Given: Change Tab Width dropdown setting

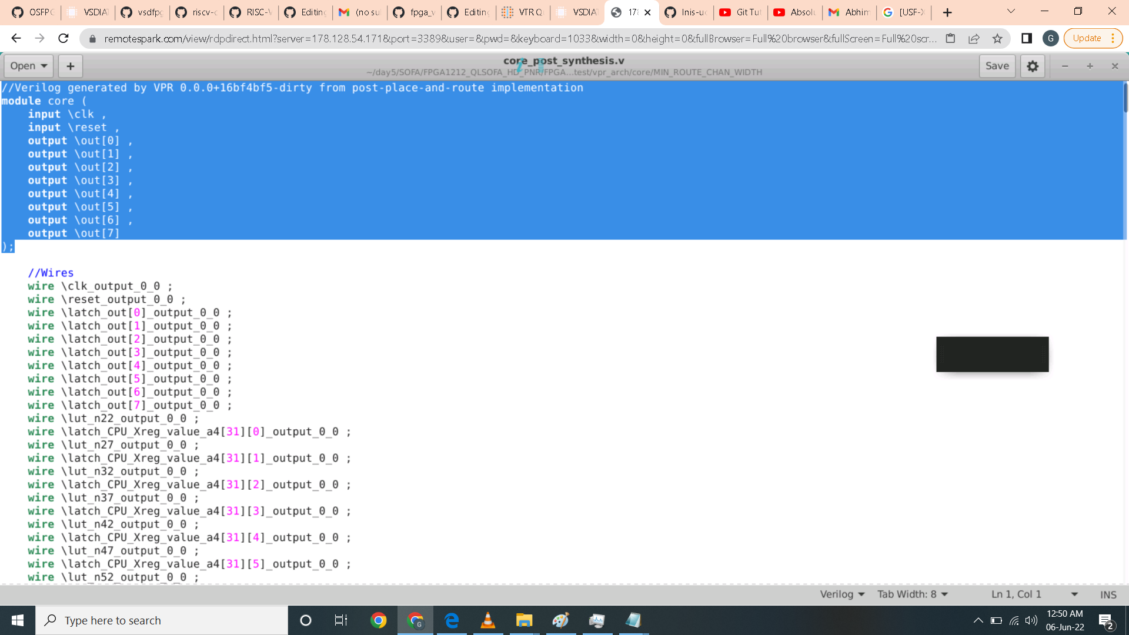Looking at the screenshot, I should 913,594.
